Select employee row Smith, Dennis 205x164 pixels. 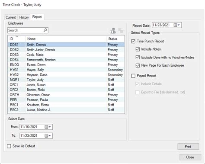pyautogui.click(x=66, y=45)
